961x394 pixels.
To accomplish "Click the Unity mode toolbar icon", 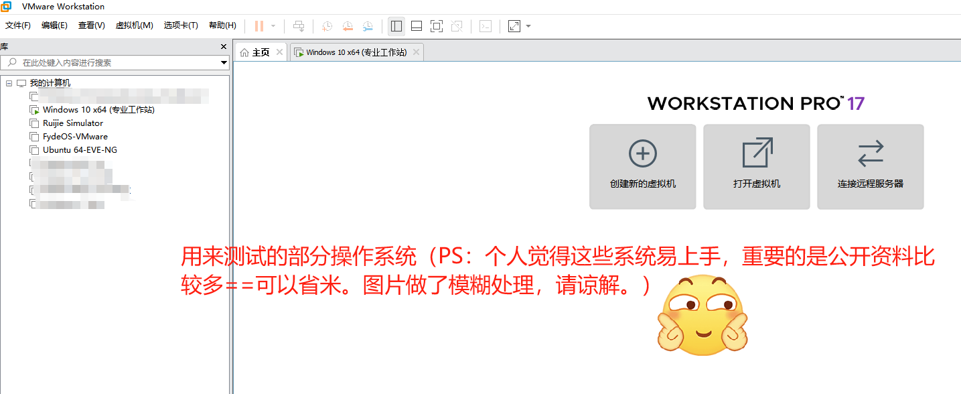I will click(x=457, y=26).
